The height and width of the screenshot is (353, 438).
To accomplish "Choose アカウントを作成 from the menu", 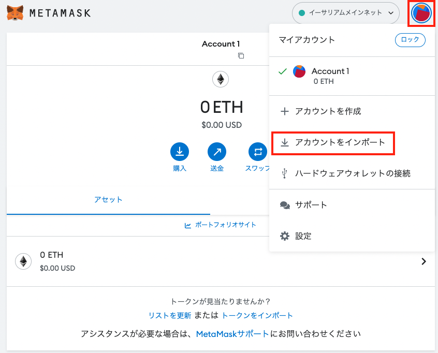I will click(x=328, y=111).
